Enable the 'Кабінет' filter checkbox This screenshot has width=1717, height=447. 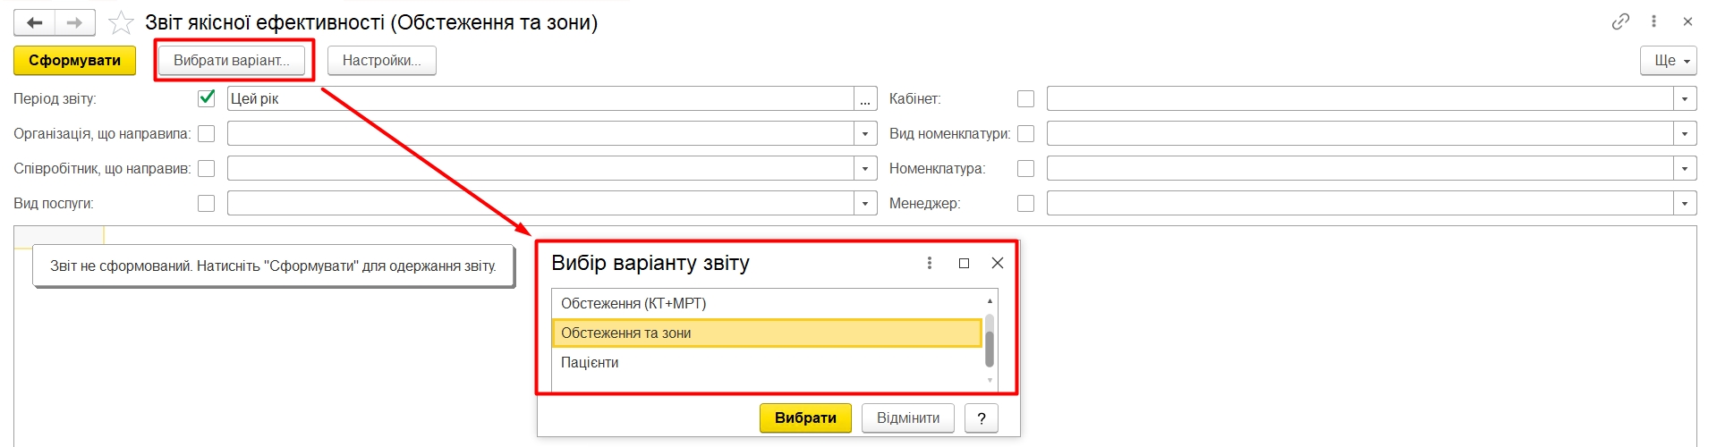coord(1026,98)
